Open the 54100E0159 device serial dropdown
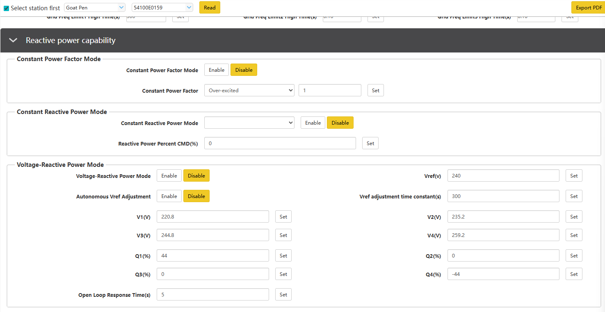Viewport: 605px width, 312px height. pos(162,7)
